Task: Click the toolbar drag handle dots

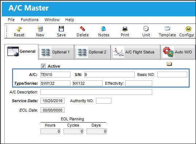Action: pyautogui.click(x=7, y=32)
